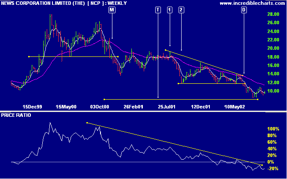This screenshot has width=287, height=179.
Task: Click the PRICE RATIO panel heading
Action: click(16, 116)
